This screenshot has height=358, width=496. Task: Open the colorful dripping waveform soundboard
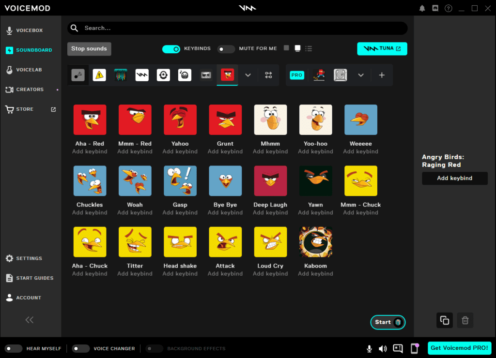[121, 75]
